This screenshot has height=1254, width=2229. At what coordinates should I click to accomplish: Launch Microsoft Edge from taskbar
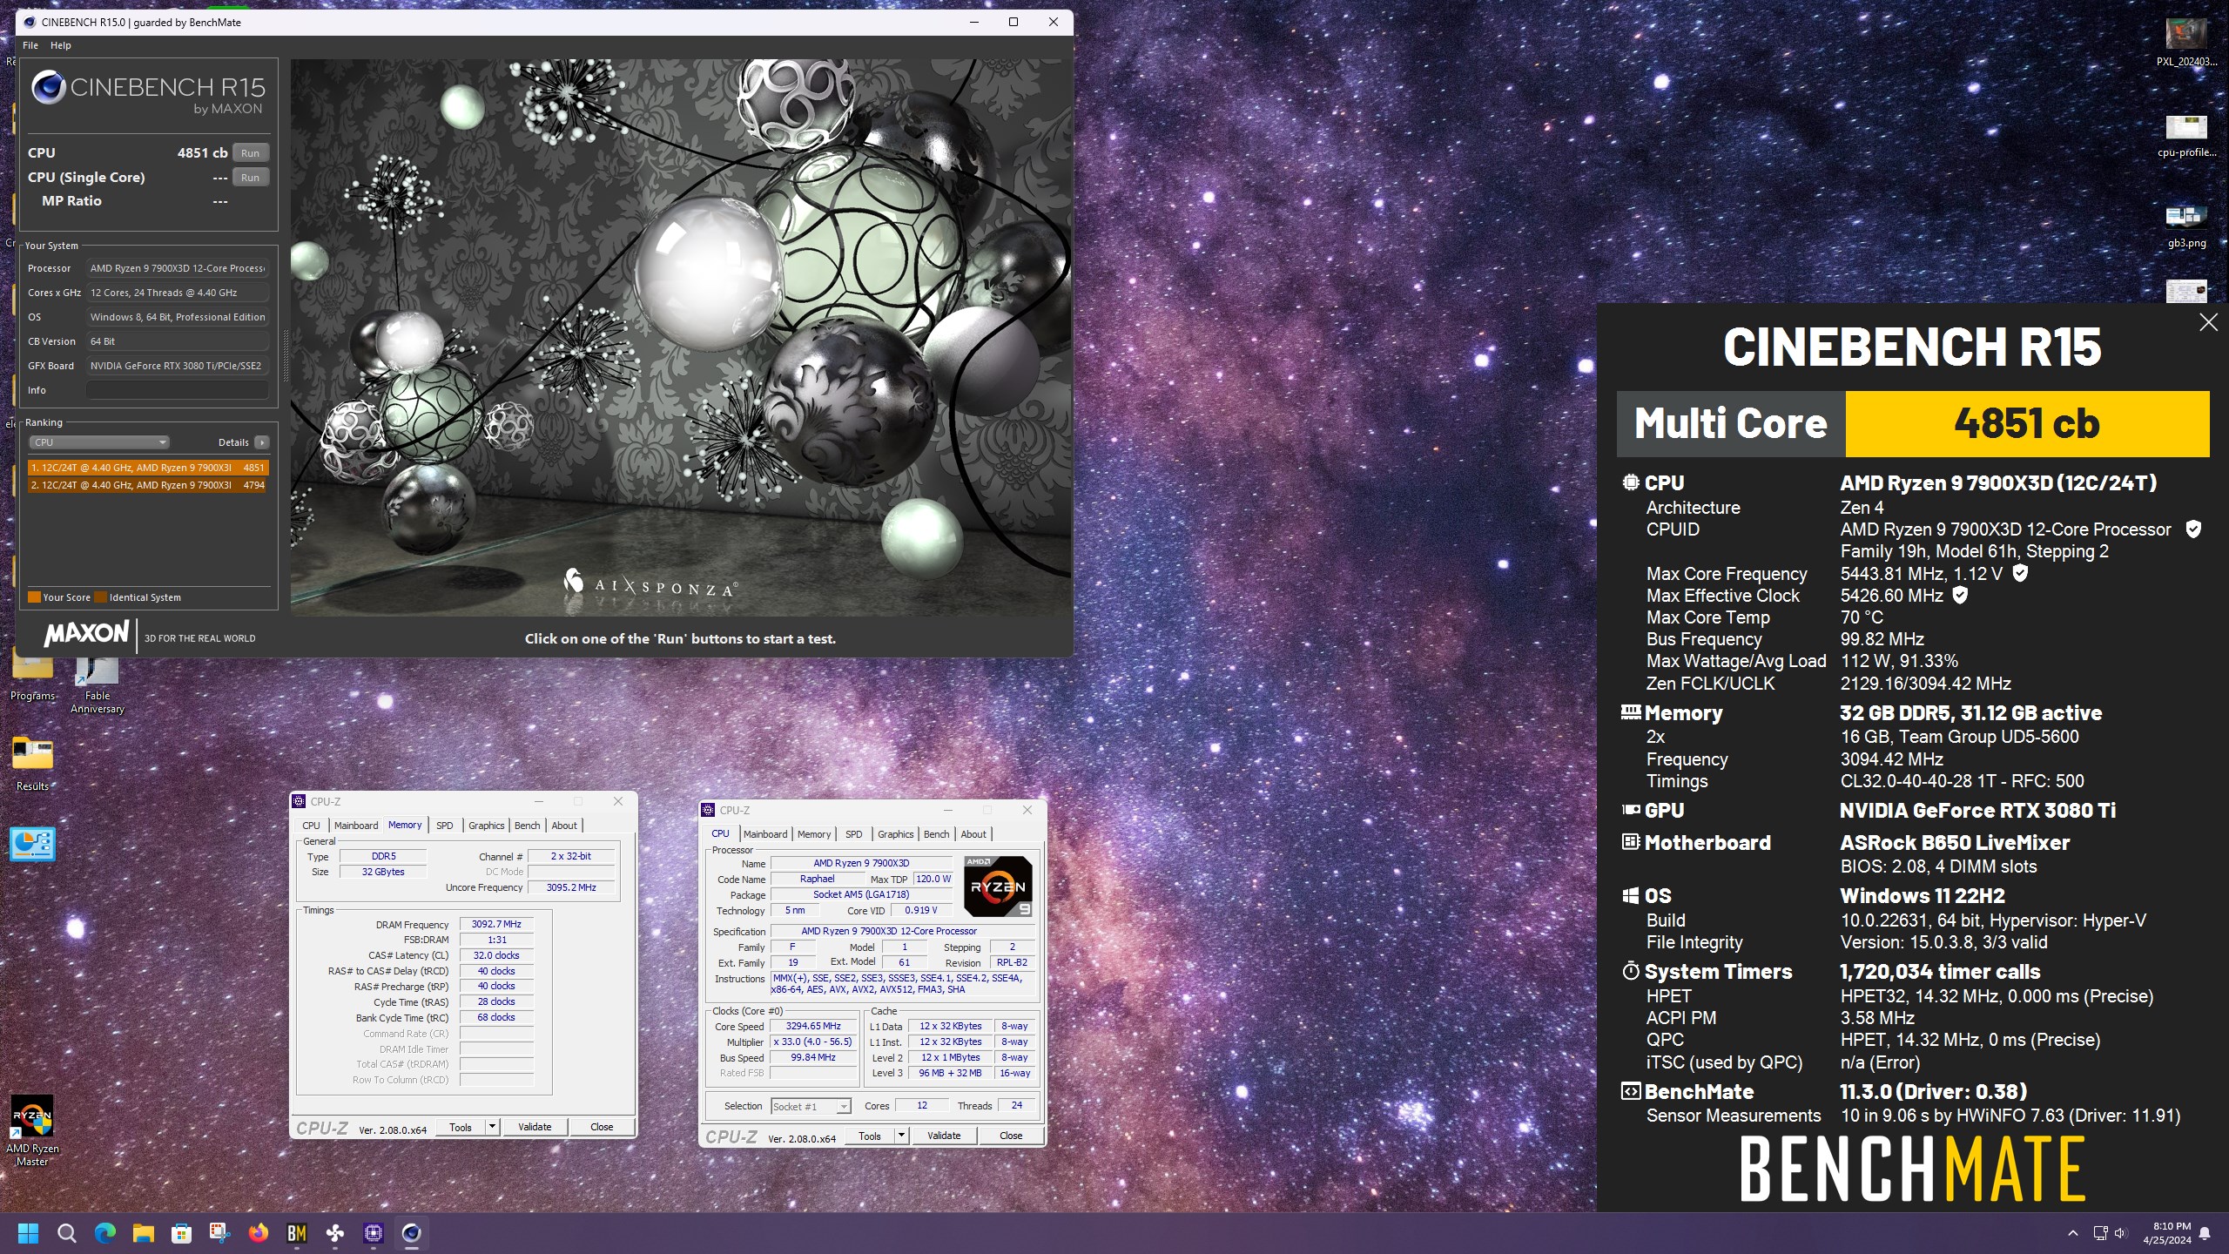[x=104, y=1233]
